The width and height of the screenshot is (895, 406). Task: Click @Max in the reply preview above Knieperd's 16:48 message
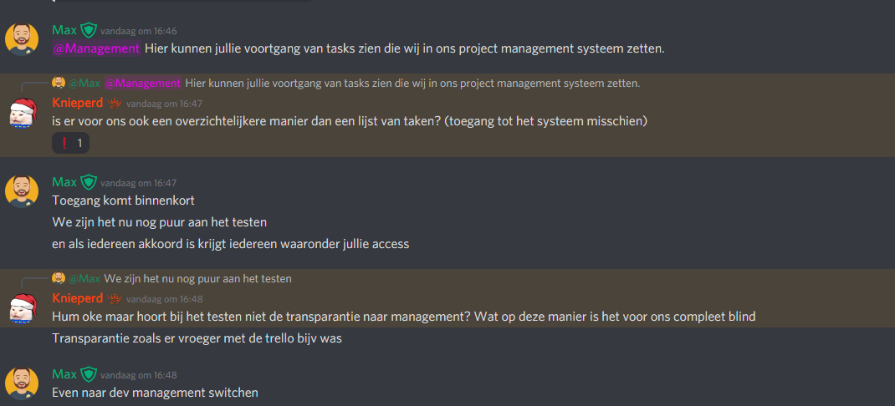[x=84, y=278]
